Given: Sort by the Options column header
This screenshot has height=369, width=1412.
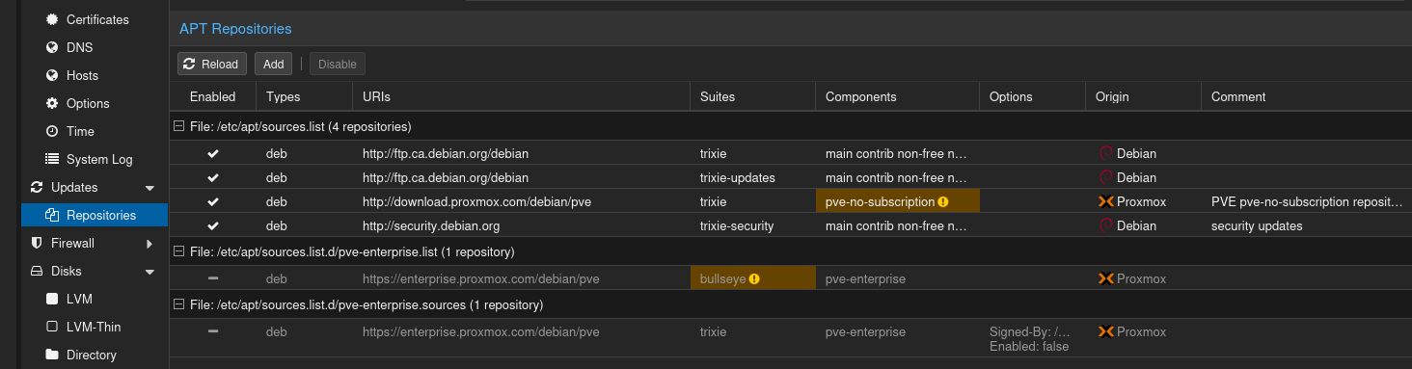Looking at the screenshot, I should (x=1032, y=96).
